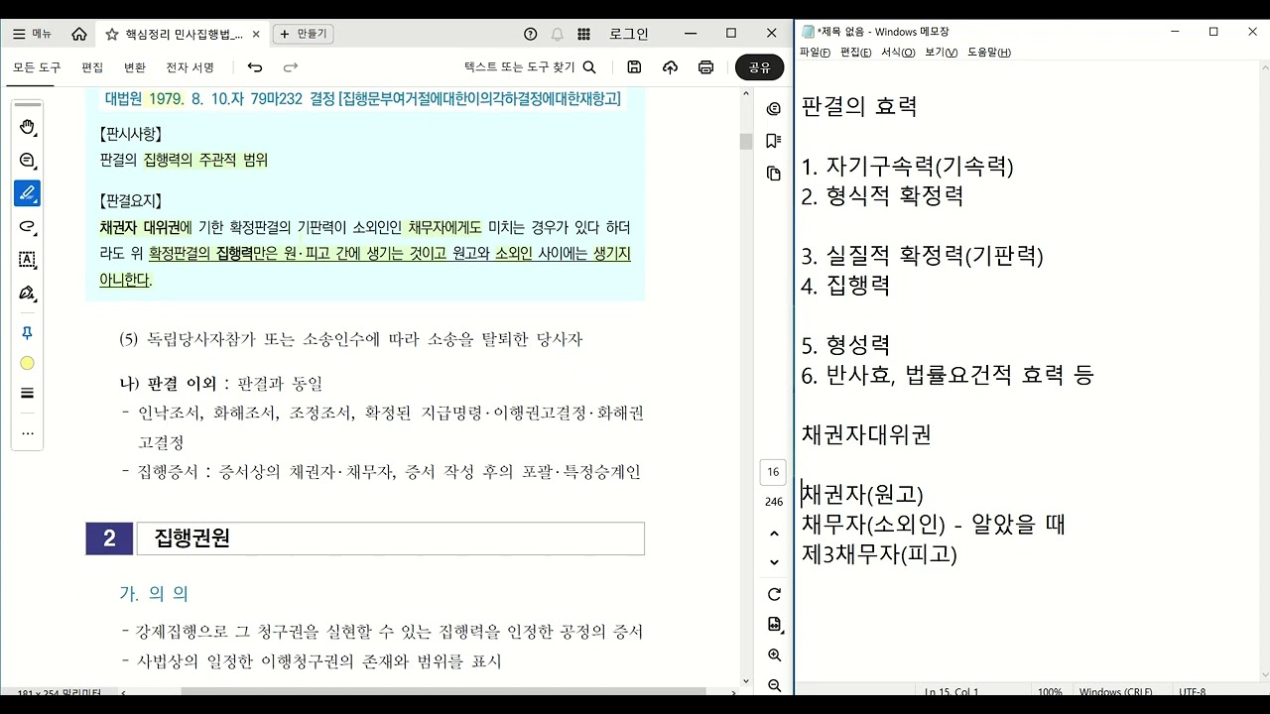The image size is (1270, 714).
Task: Click the current page number 16 box
Action: 773,472
